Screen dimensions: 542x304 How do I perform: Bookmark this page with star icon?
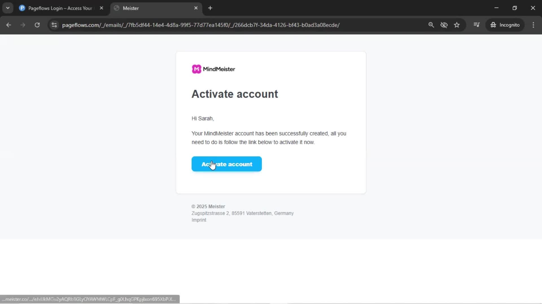(457, 25)
